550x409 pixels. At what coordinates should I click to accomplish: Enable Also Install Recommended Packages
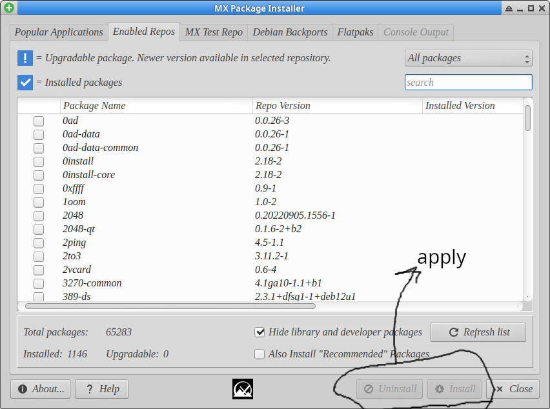tap(260, 354)
